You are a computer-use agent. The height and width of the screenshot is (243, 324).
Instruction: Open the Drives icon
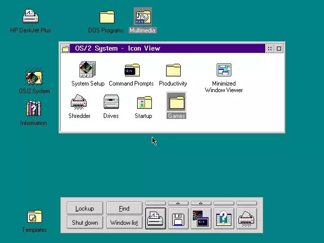point(111,103)
